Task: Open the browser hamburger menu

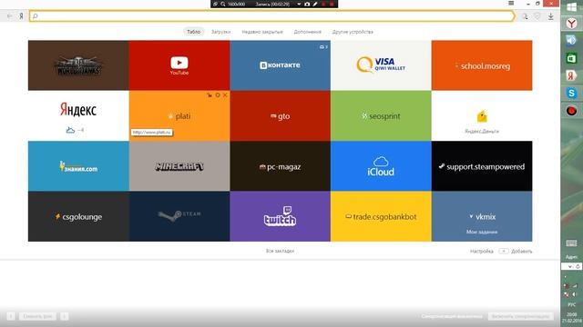Action: pyautogui.click(x=511, y=4)
